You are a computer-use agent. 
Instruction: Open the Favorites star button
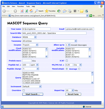[x=50, y=11]
